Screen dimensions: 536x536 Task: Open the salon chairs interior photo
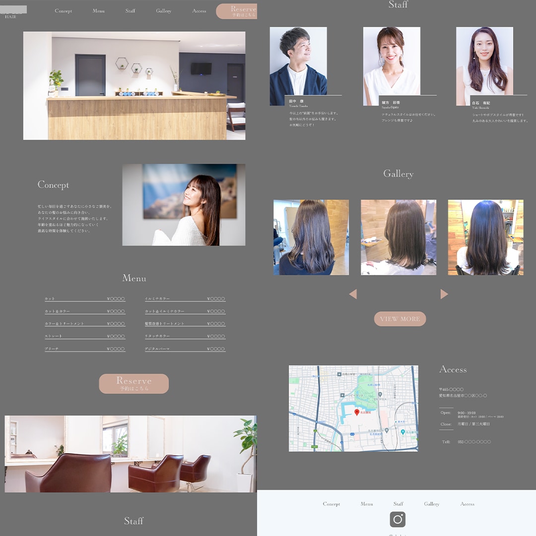pyautogui.click(x=131, y=454)
